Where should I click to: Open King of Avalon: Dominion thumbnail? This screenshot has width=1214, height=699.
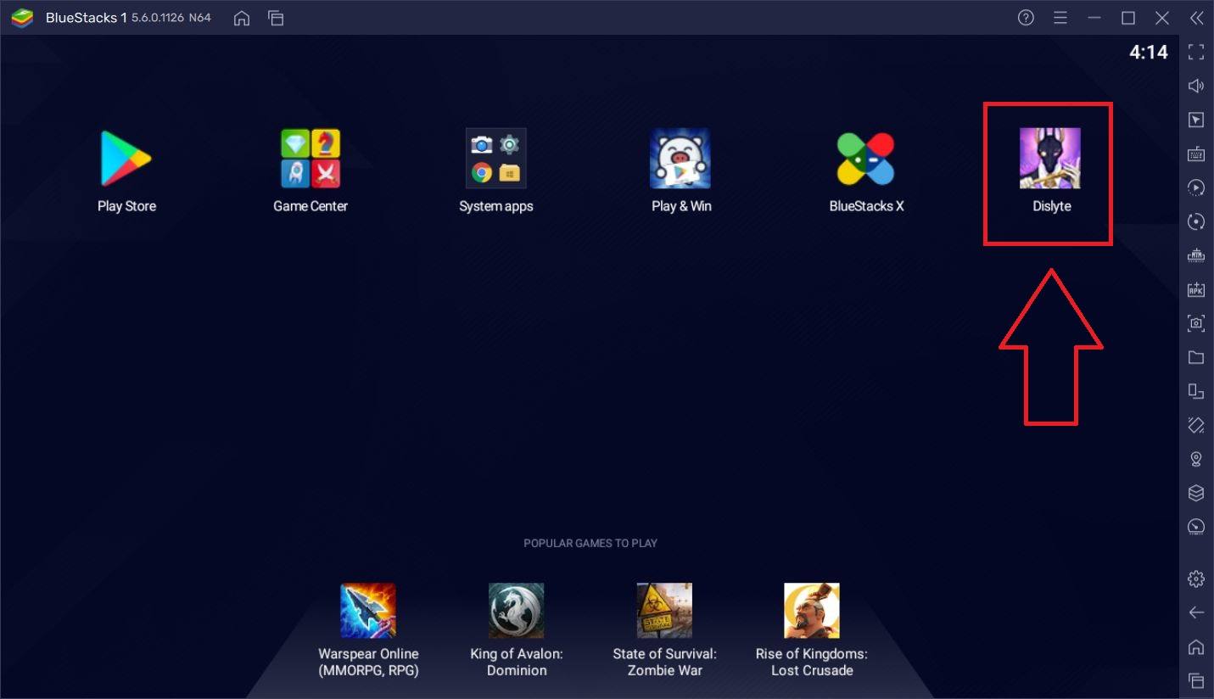coord(517,610)
